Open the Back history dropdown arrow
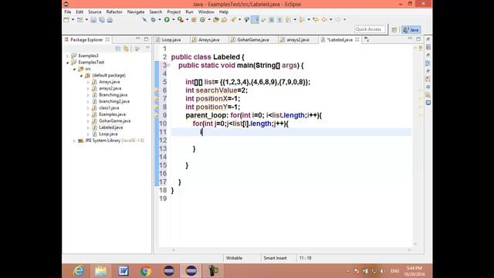494x278 pixels. [331, 20]
